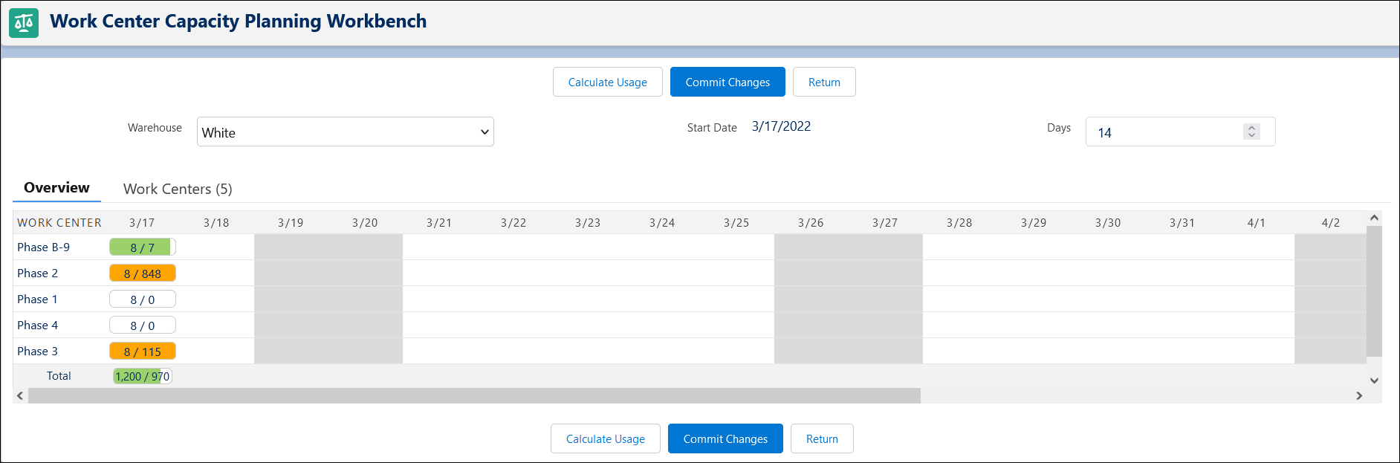This screenshot has width=1400, height=463.
Task: Switch to the Overview tab
Action: coord(56,187)
